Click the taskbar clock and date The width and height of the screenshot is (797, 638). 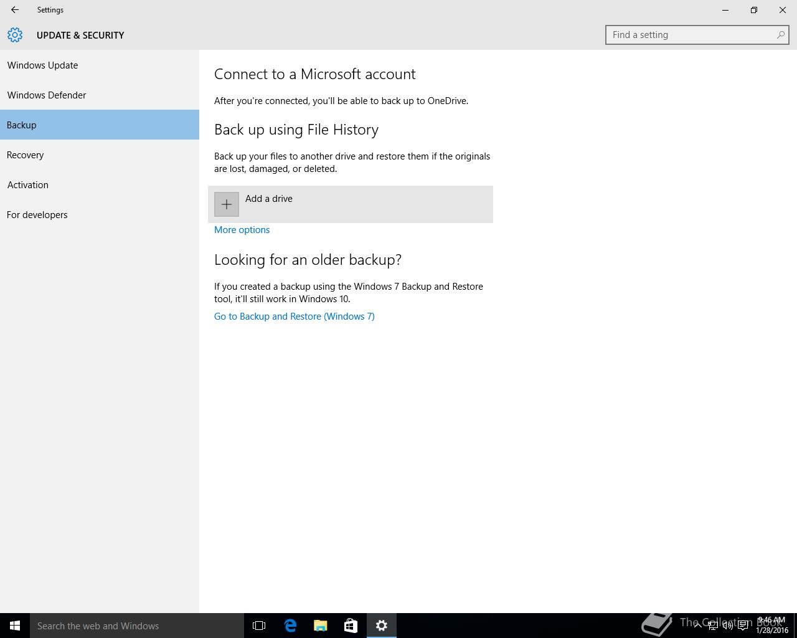coord(772,626)
